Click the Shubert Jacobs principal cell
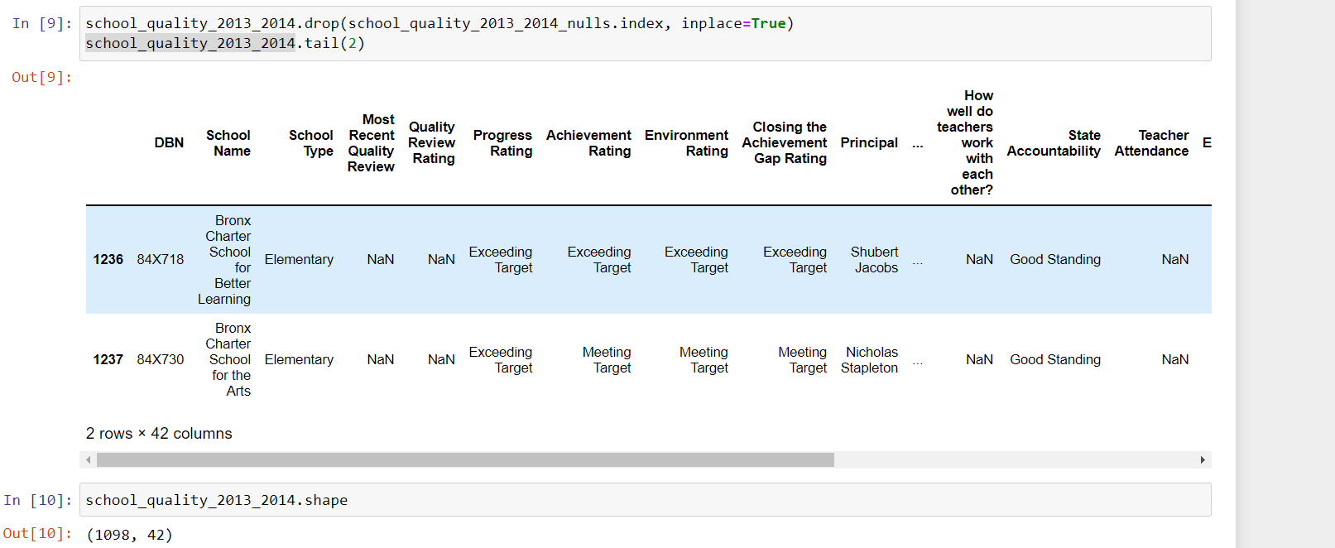Image resolution: width=1335 pixels, height=548 pixels. click(x=874, y=259)
